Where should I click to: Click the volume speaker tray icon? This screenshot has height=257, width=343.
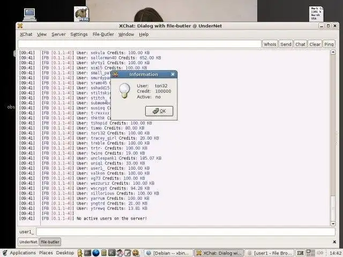(x=319, y=253)
